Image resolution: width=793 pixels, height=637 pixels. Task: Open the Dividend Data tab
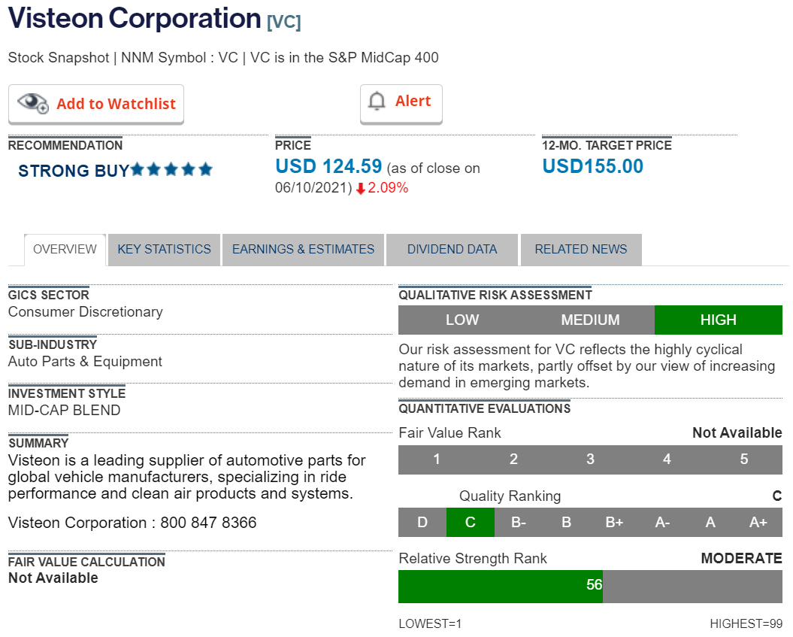coord(452,250)
